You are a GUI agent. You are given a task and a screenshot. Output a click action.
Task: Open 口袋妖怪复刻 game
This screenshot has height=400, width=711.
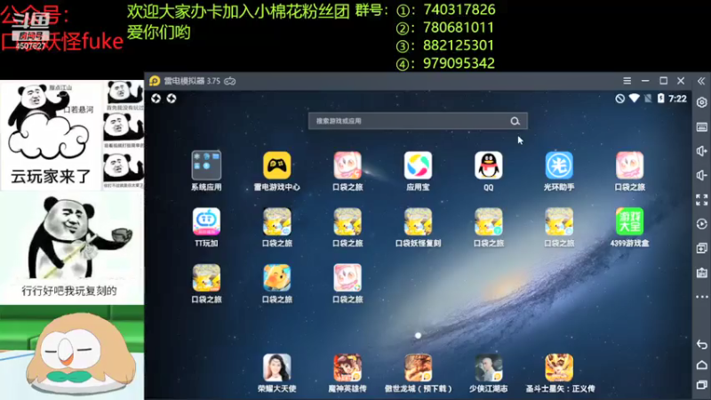(418, 221)
